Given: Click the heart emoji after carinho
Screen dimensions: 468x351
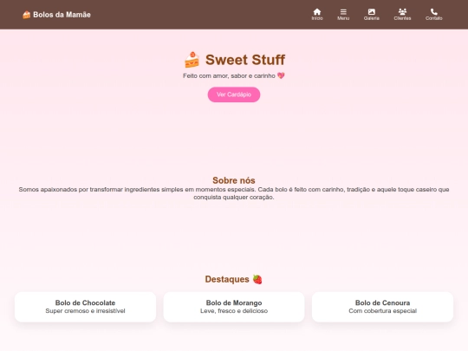Looking at the screenshot, I should [281, 75].
